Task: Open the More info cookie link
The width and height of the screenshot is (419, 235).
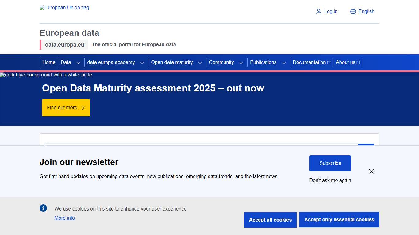Action: pyautogui.click(x=64, y=218)
